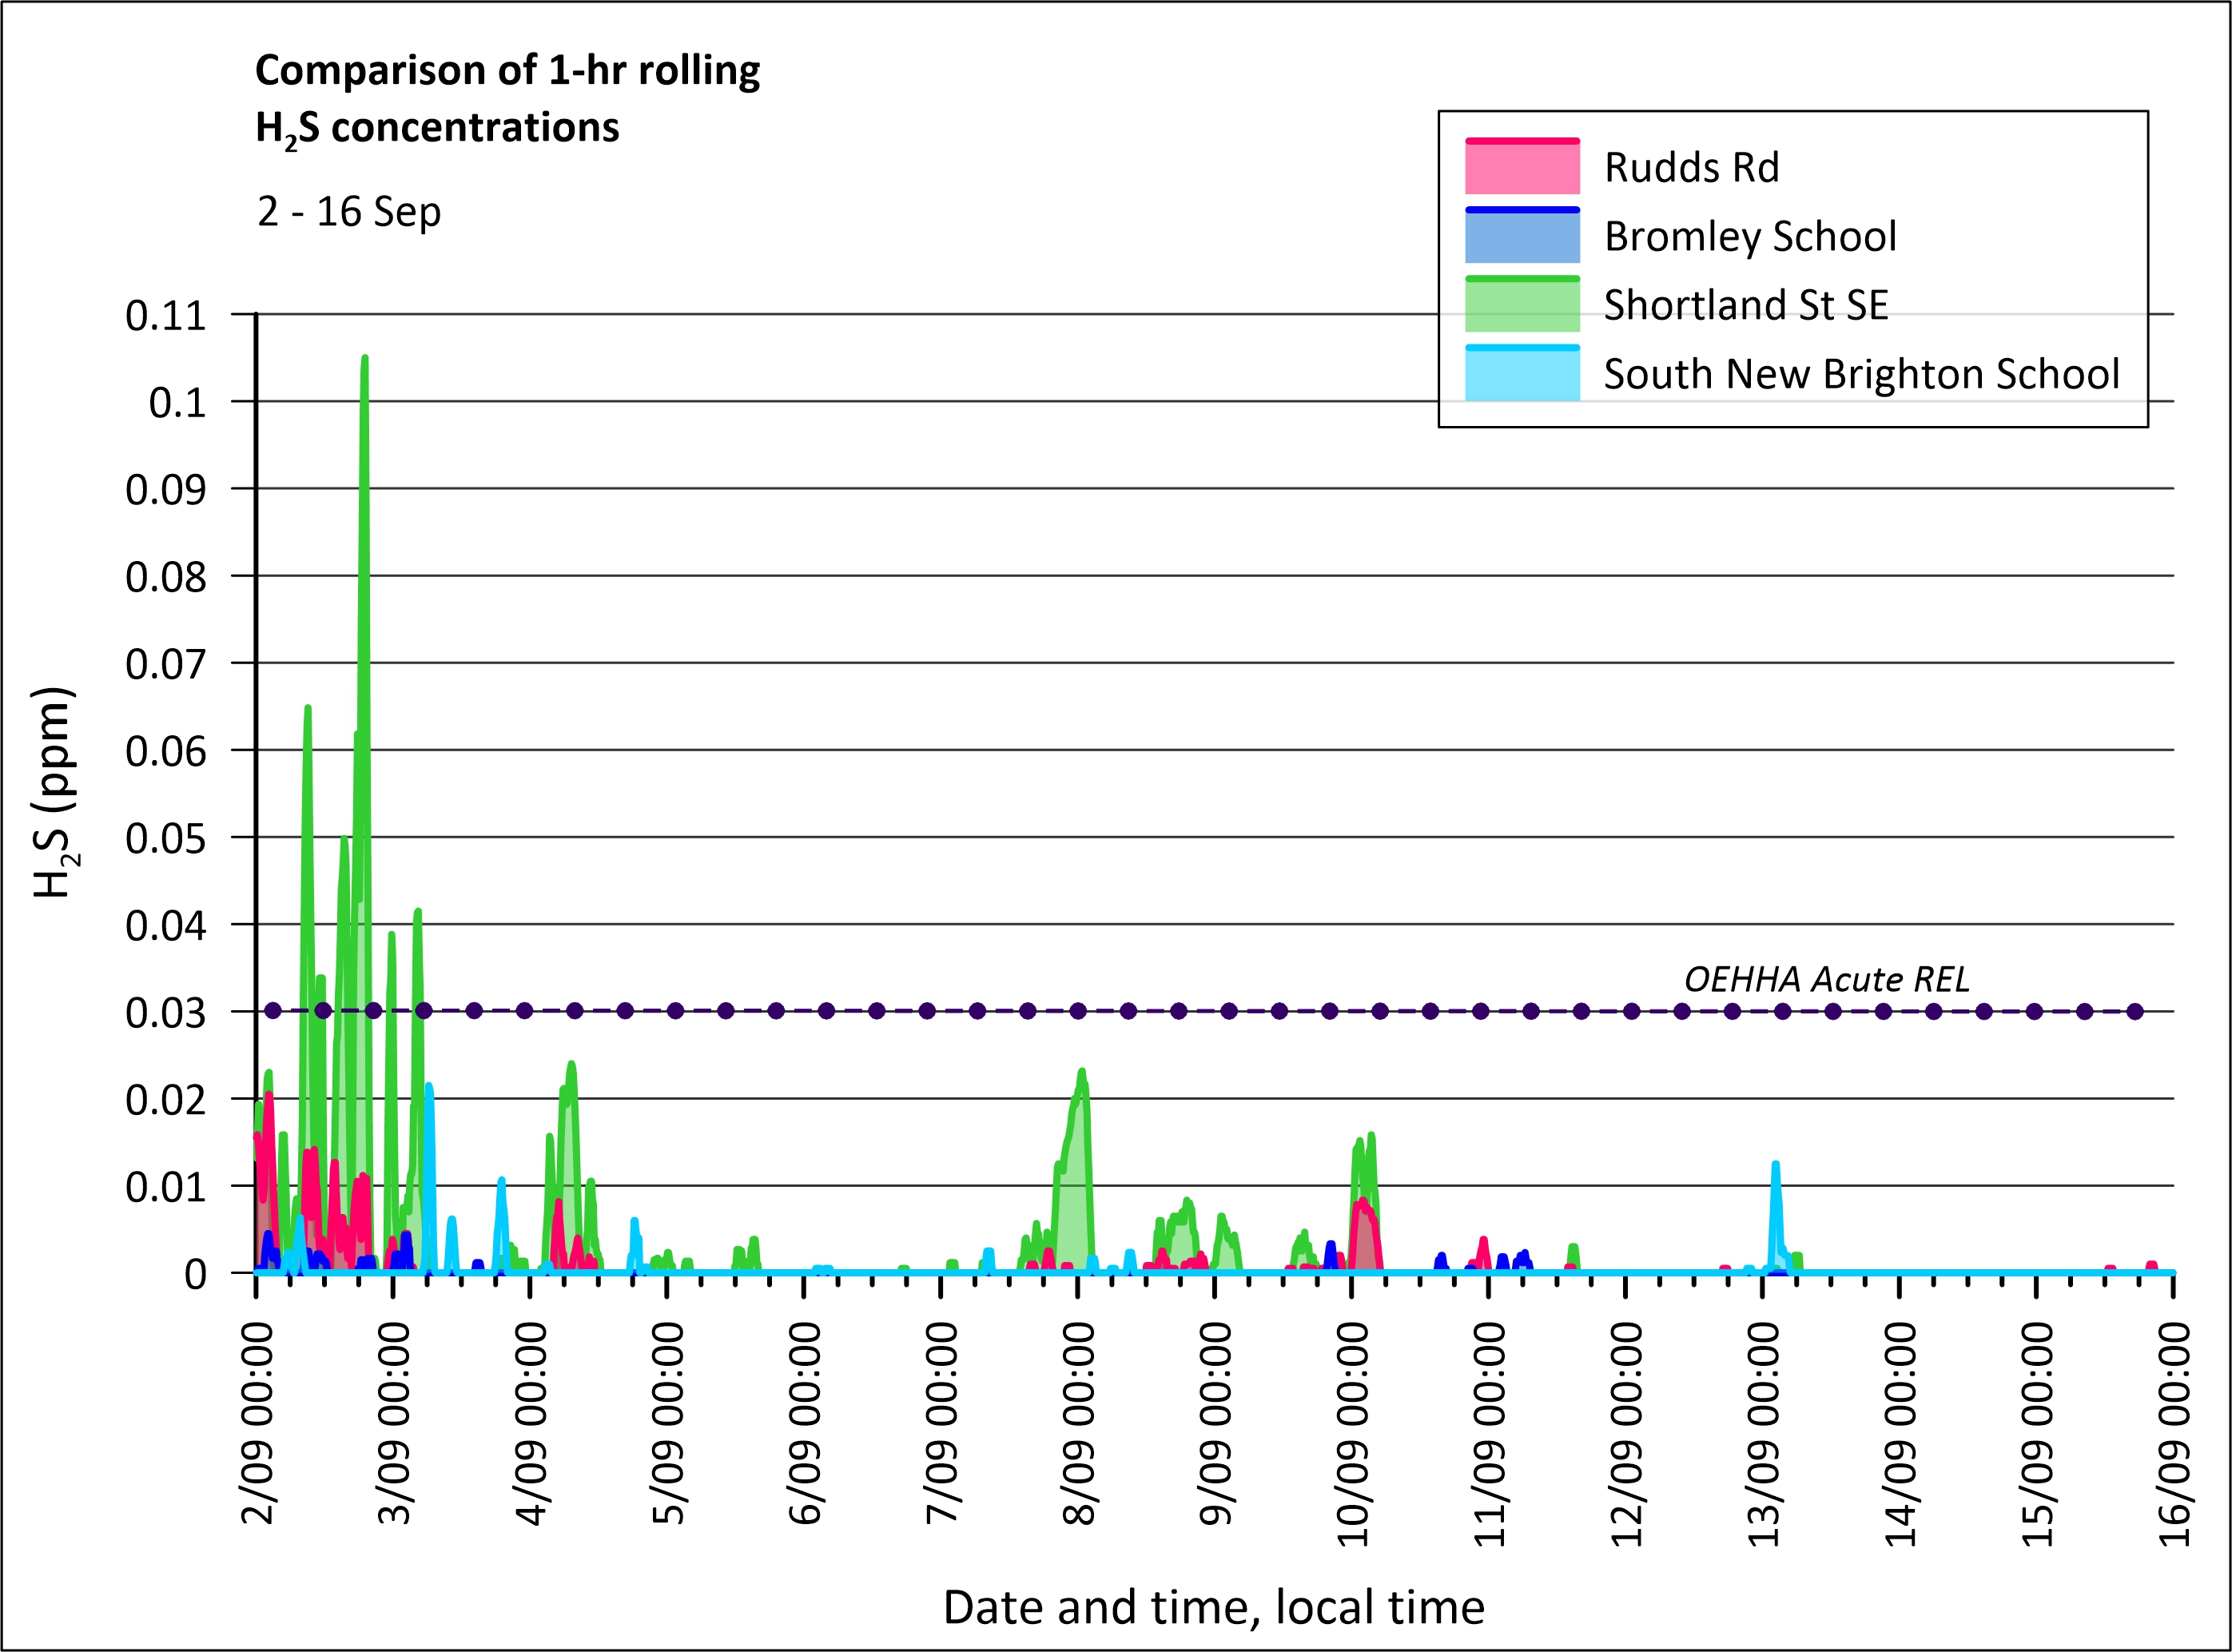The image size is (2232, 1652).
Task: Click the '8/09 00:00' x-axis date label
Action: 1078,1424
